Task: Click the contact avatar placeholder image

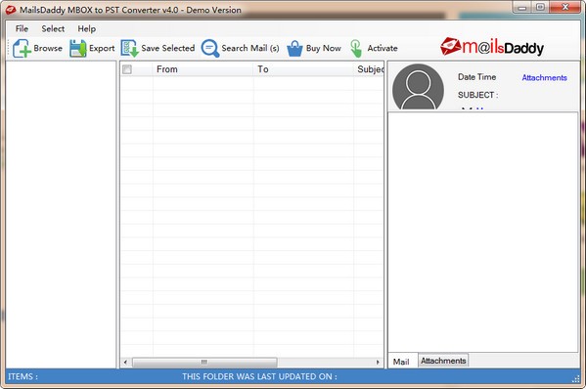Action: point(418,88)
